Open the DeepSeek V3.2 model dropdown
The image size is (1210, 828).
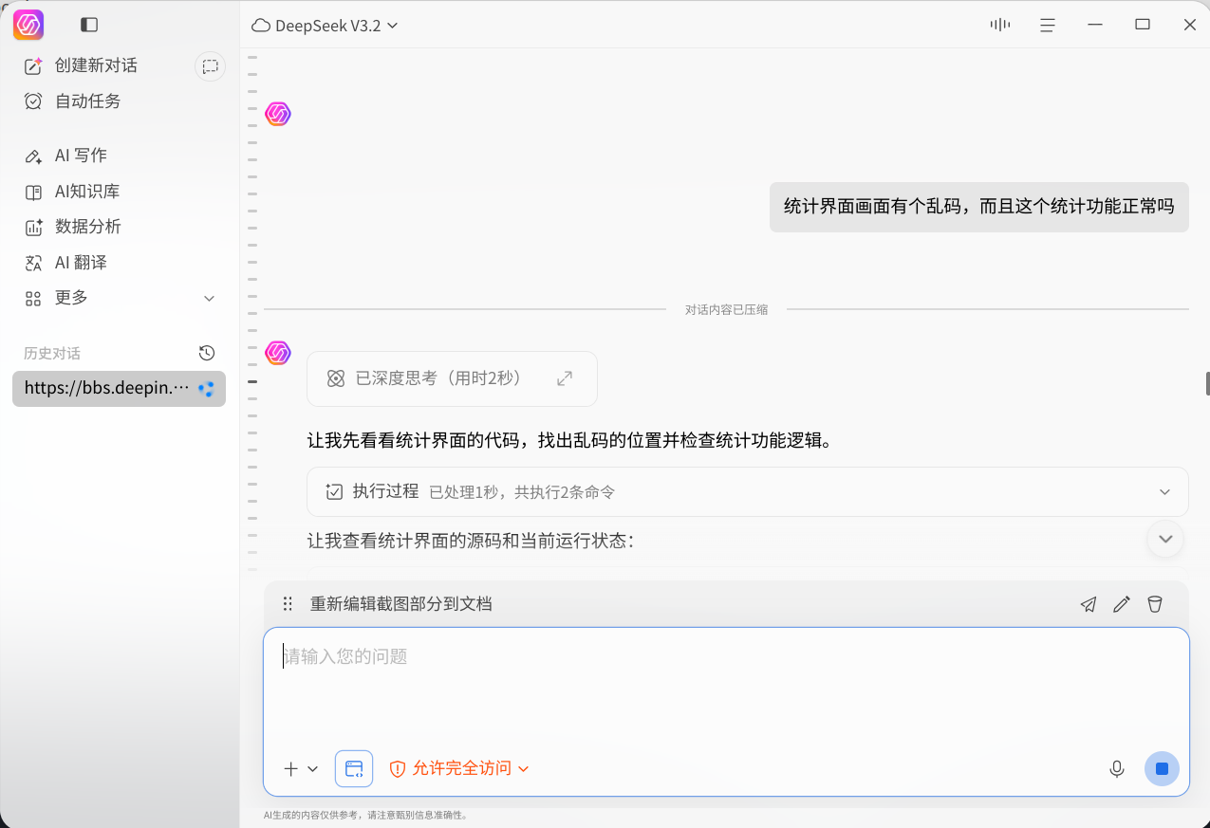click(x=325, y=26)
